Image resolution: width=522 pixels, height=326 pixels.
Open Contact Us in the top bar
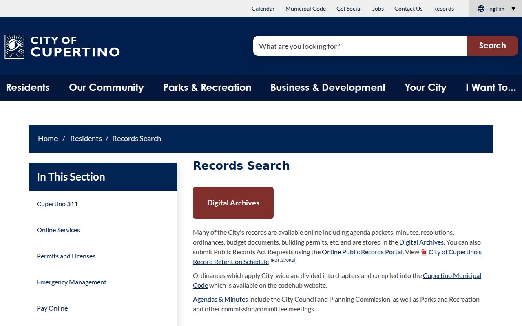(408, 9)
